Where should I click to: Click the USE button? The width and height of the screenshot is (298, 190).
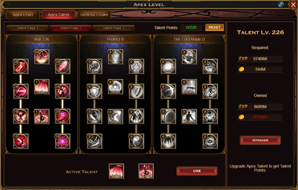197,171
